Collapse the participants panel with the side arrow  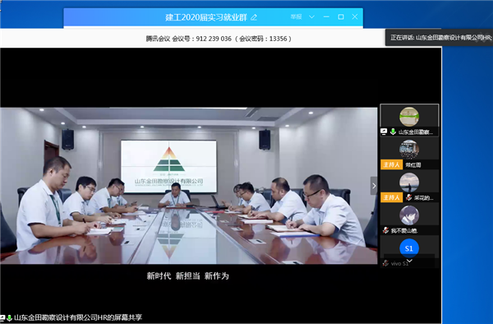tap(374, 186)
